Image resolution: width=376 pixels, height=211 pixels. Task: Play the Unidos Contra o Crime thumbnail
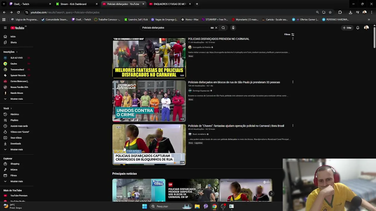pos(149,101)
